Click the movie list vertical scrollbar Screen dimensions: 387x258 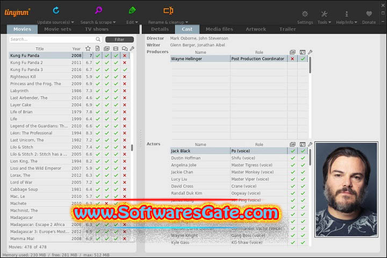pyautogui.click(x=132, y=147)
